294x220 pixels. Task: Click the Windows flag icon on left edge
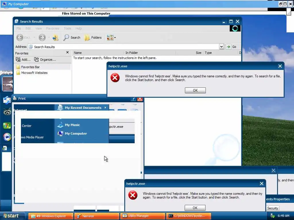click(x=7, y=125)
